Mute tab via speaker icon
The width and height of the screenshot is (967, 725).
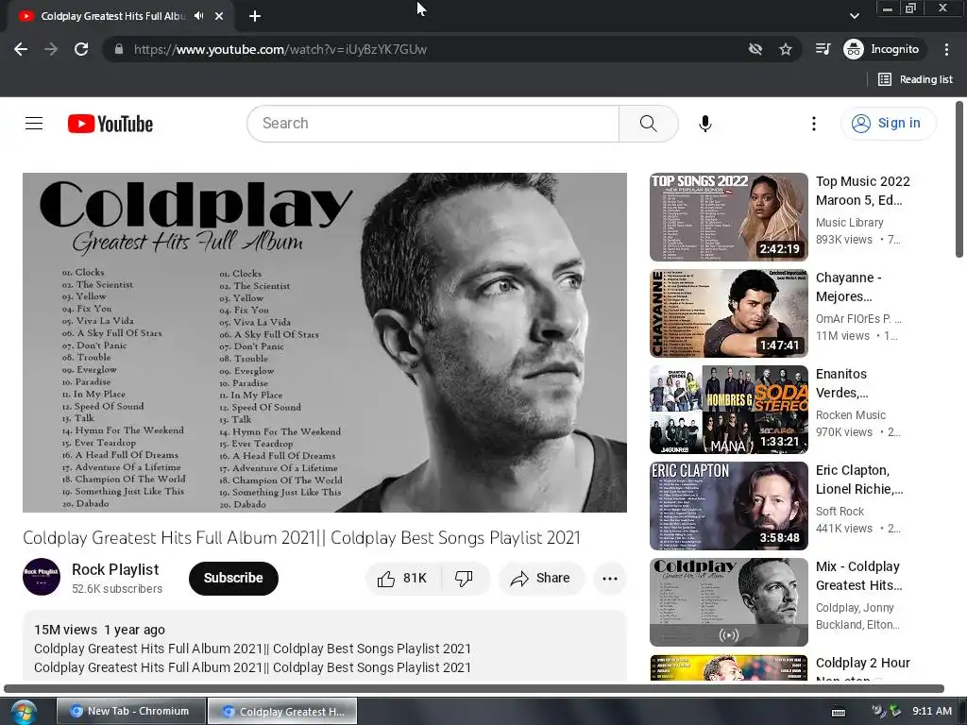click(x=198, y=16)
